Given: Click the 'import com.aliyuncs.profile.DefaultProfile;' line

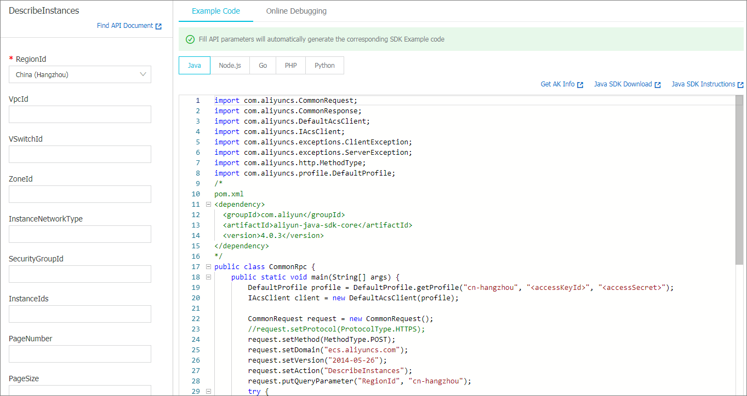Looking at the screenshot, I should [305, 173].
